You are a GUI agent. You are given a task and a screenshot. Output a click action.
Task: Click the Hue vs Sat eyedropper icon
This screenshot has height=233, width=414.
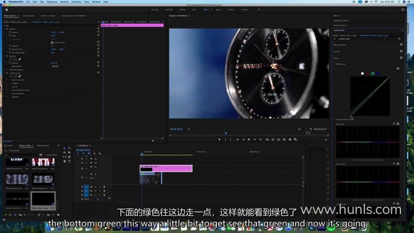[394, 124]
